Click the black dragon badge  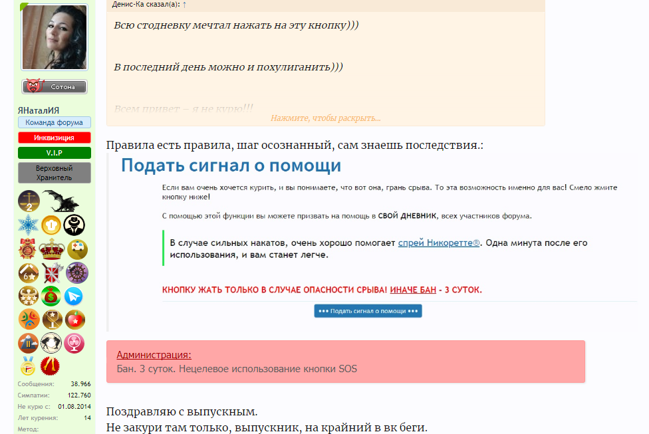point(61,201)
